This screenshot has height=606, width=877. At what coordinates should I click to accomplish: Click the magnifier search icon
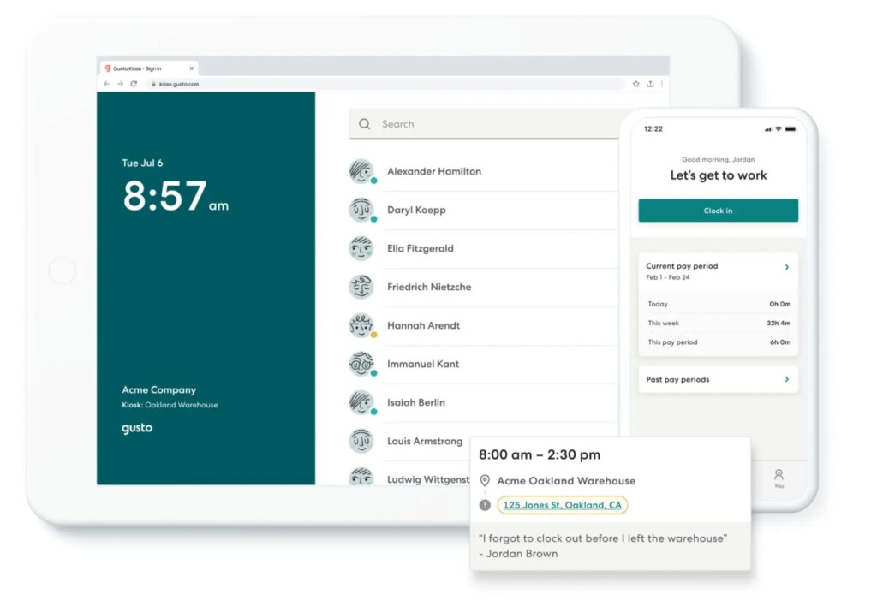click(x=365, y=124)
